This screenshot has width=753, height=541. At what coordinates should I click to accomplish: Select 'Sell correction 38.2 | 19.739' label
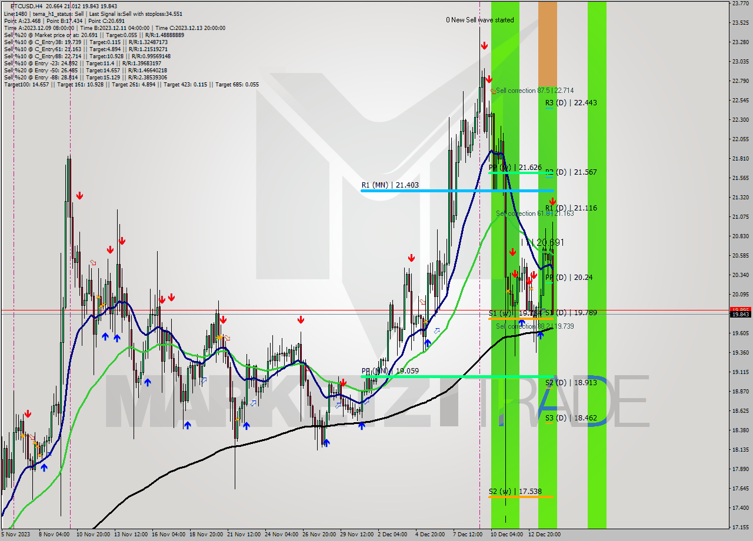[534, 326]
